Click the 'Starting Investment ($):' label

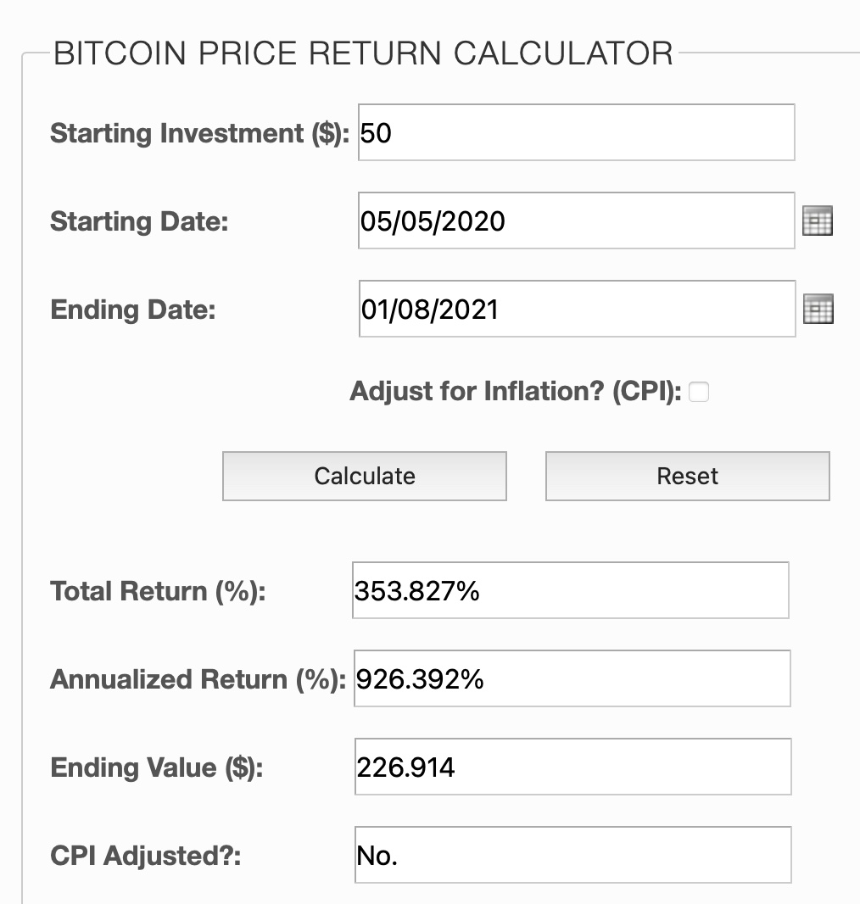(200, 133)
